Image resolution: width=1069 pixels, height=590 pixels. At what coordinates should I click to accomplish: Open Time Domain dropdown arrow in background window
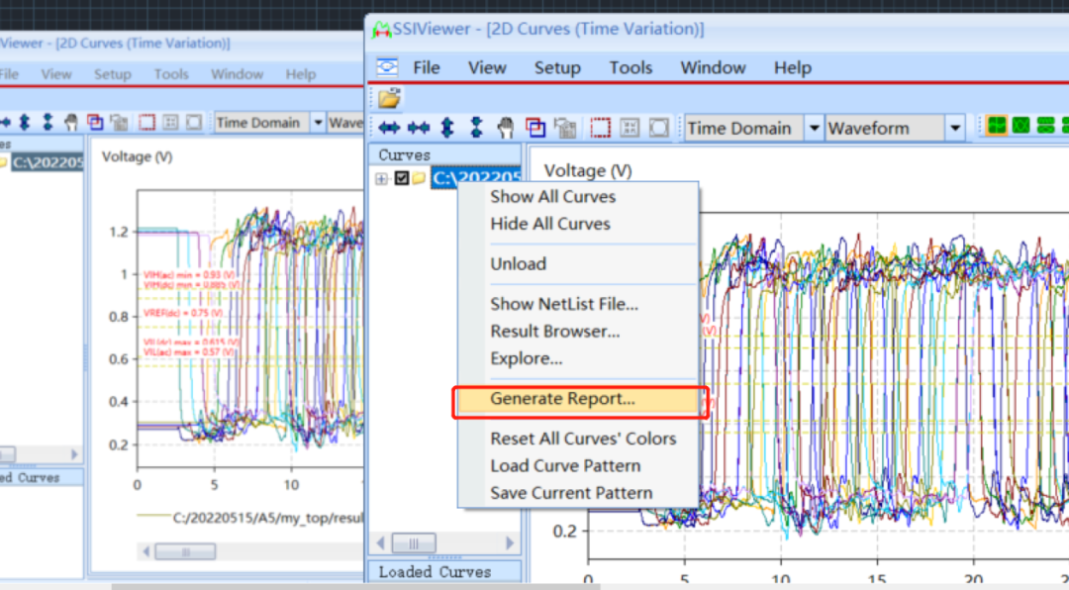(x=318, y=123)
